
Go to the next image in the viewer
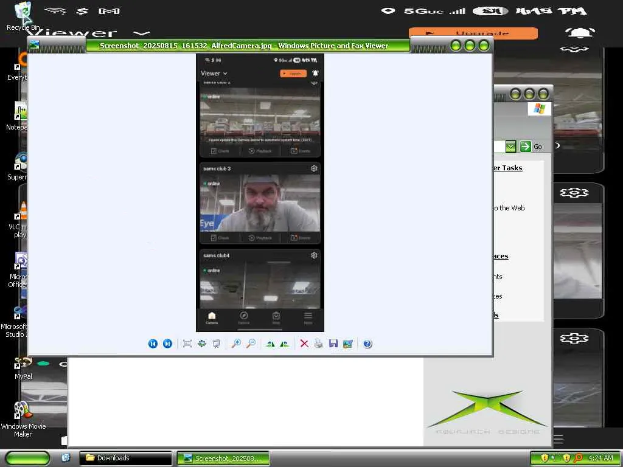tap(168, 344)
